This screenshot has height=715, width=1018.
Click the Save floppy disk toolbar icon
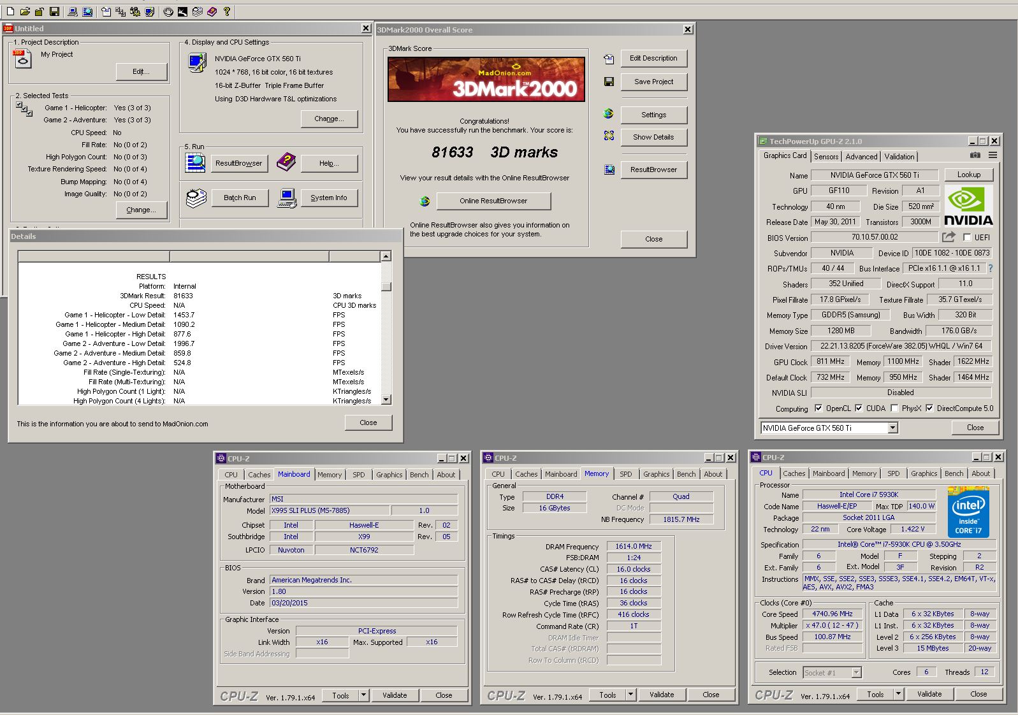[x=54, y=11]
